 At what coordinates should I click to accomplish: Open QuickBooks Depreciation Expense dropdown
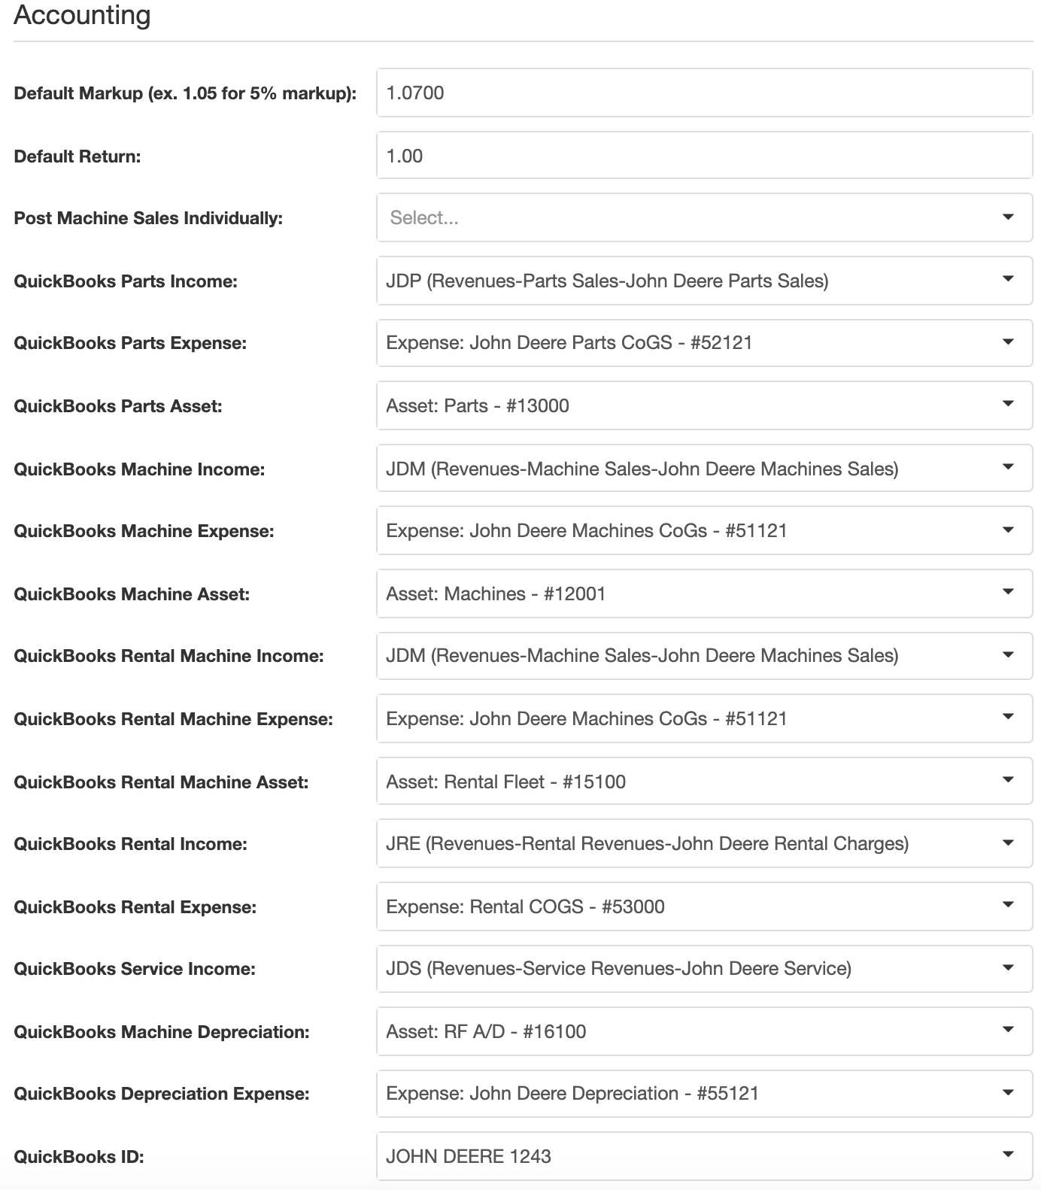click(704, 1094)
